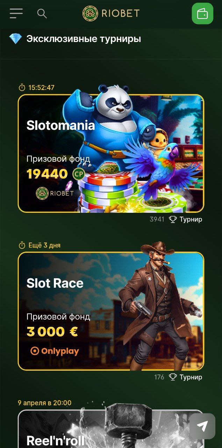The width and height of the screenshot is (222, 448).
Task: Tap the RIOBET logo inside Slotomania card
Action: [x=55, y=193]
